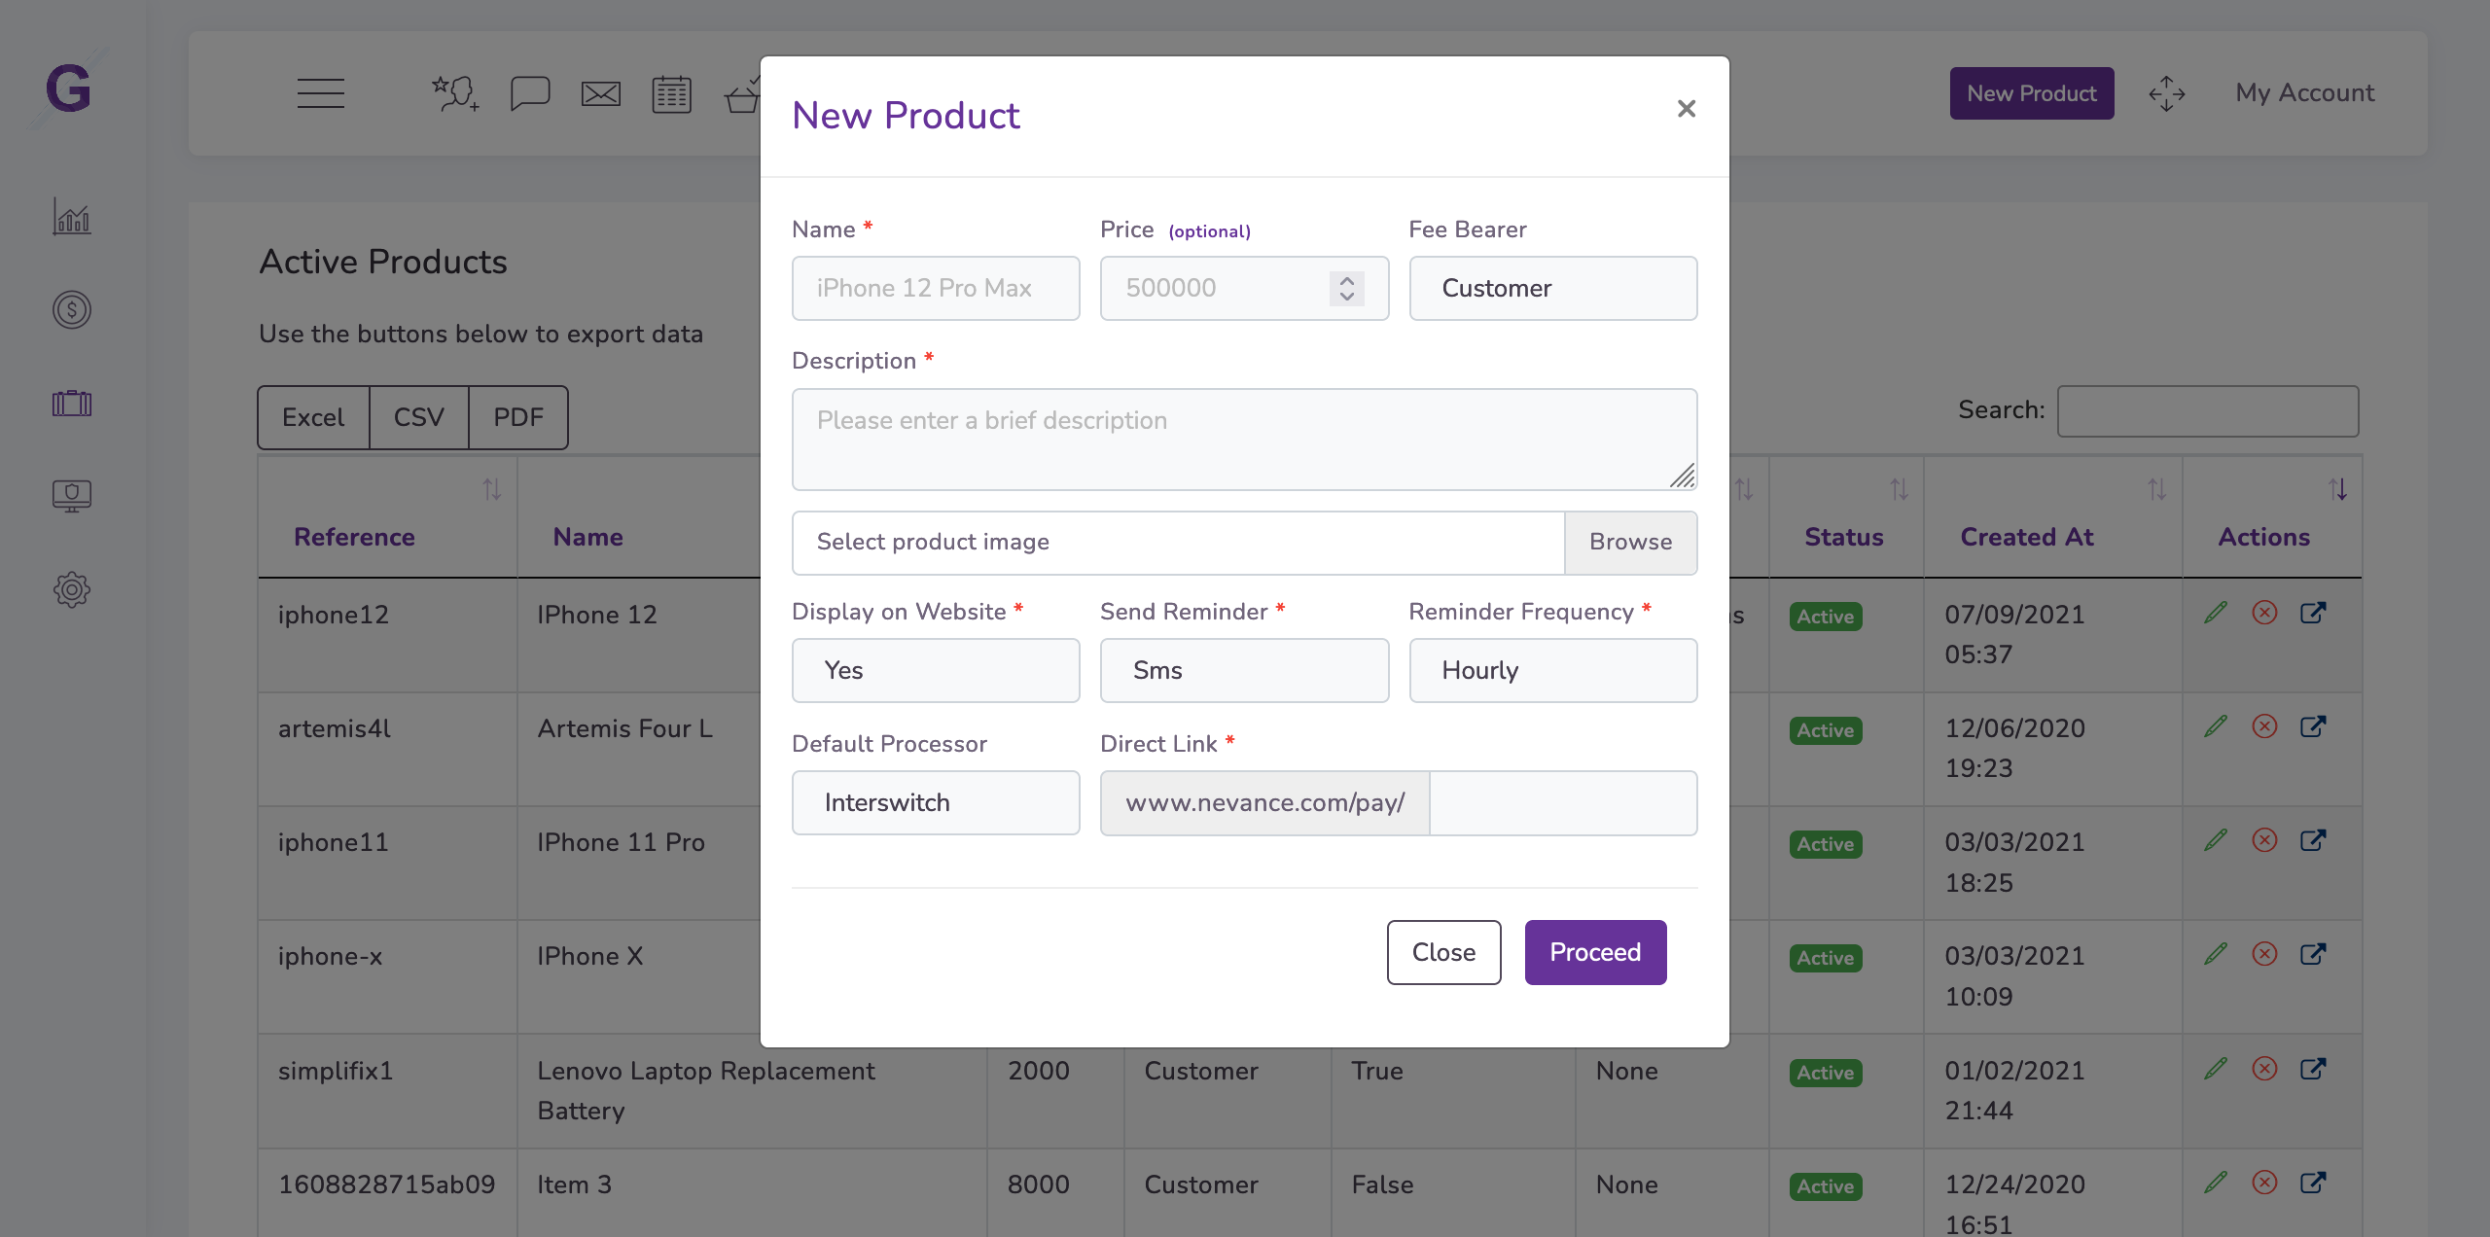Open the settings gear icon in sidebar
Screen dimensions: 2490x1237
coord(71,589)
